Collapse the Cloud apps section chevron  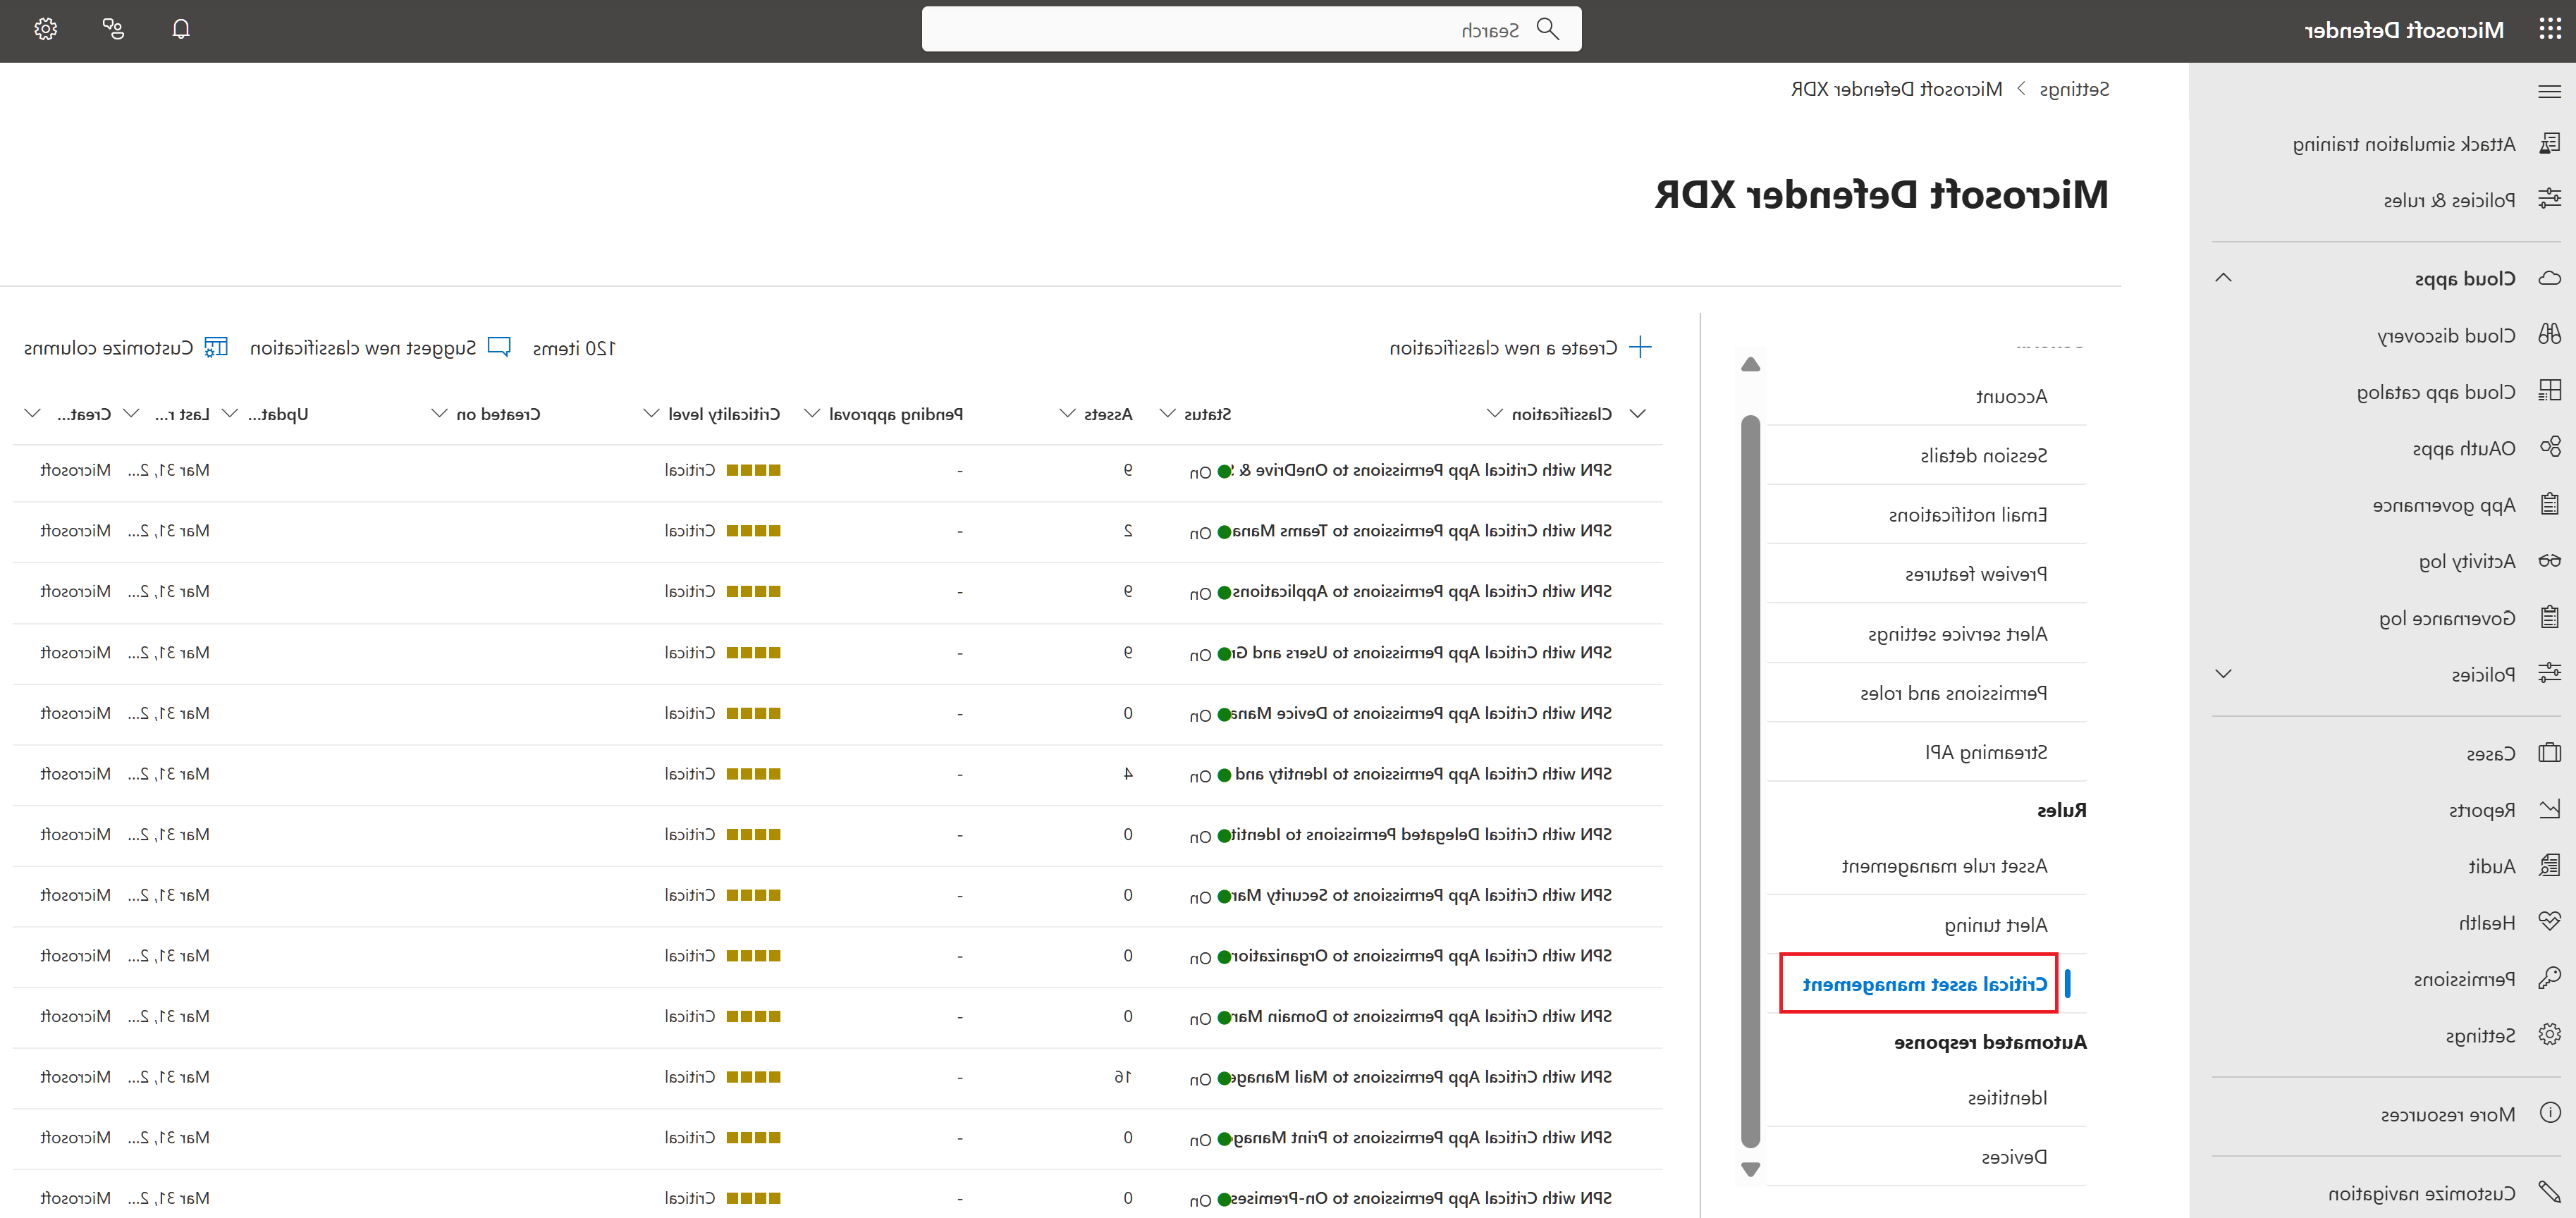click(2223, 278)
